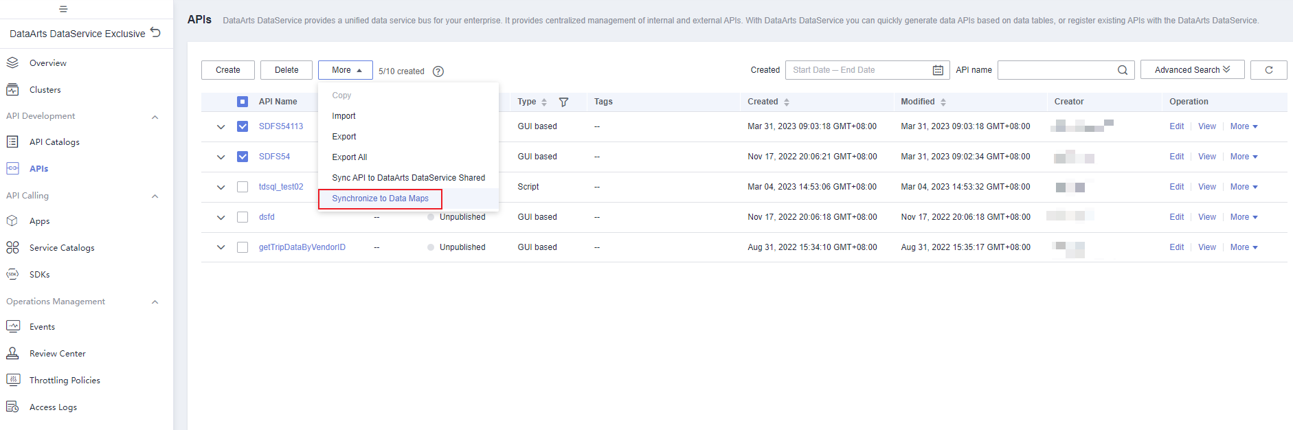Click the Create button
This screenshot has height=430, width=1293.
point(228,70)
